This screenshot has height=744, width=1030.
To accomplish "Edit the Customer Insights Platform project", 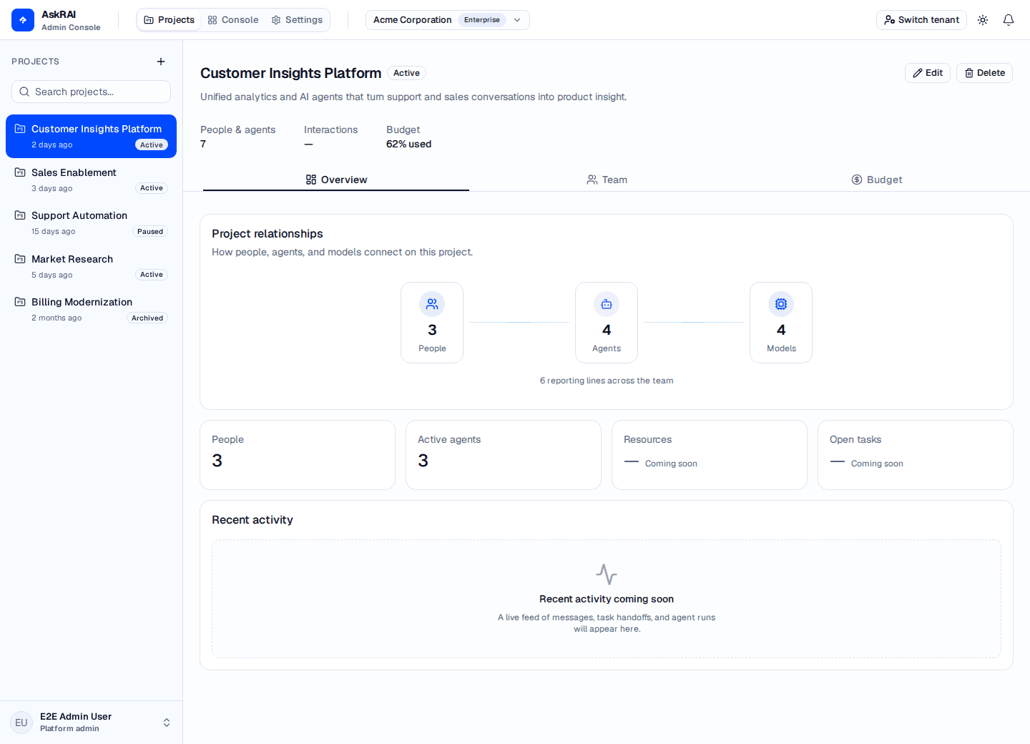I will click(928, 73).
